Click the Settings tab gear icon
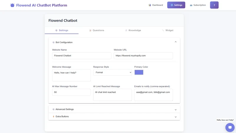The width and height of the screenshot is (236, 133). click(56, 30)
